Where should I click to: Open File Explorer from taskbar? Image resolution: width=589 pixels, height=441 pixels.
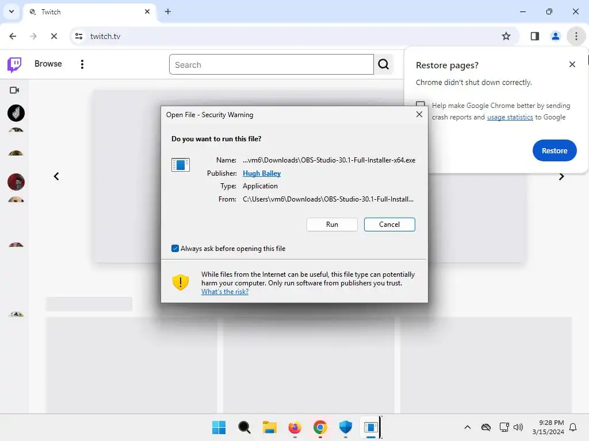(270, 427)
